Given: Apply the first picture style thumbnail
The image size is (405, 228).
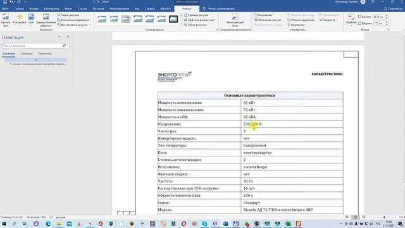Looking at the screenshot, I should click(102, 19).
